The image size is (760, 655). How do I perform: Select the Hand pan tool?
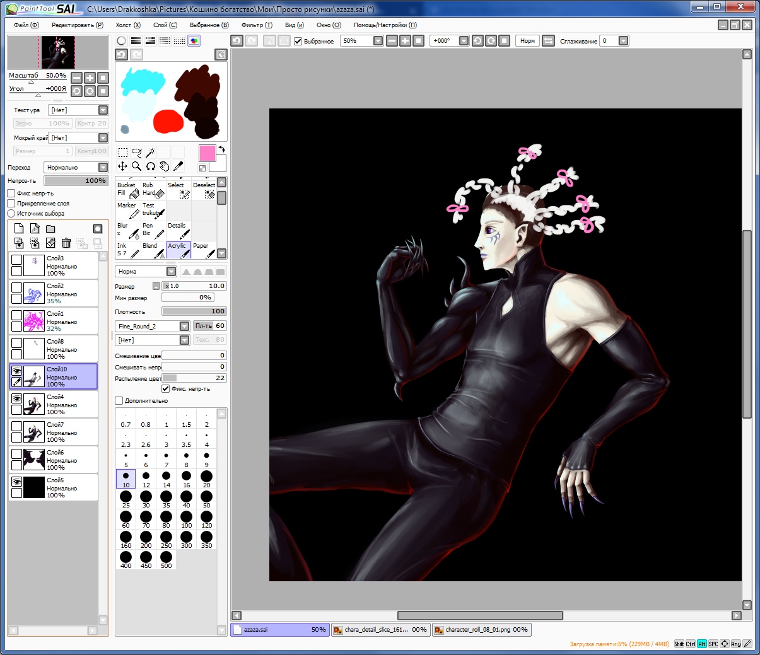pyautogui.click(x=164, y=166)
